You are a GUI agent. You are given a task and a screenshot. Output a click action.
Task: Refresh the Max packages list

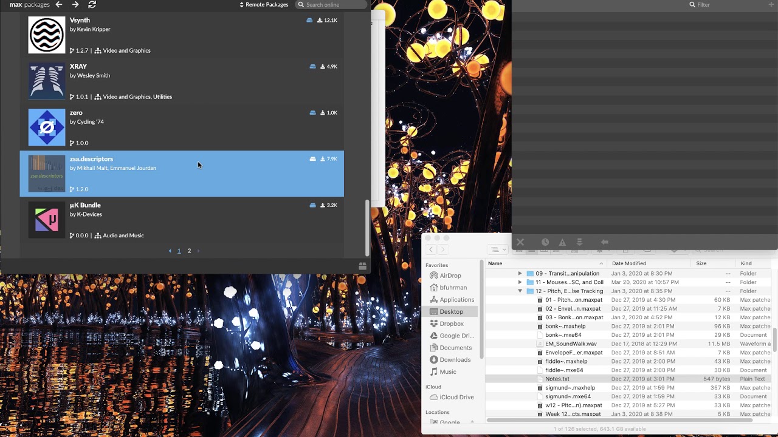coord(92,4)
